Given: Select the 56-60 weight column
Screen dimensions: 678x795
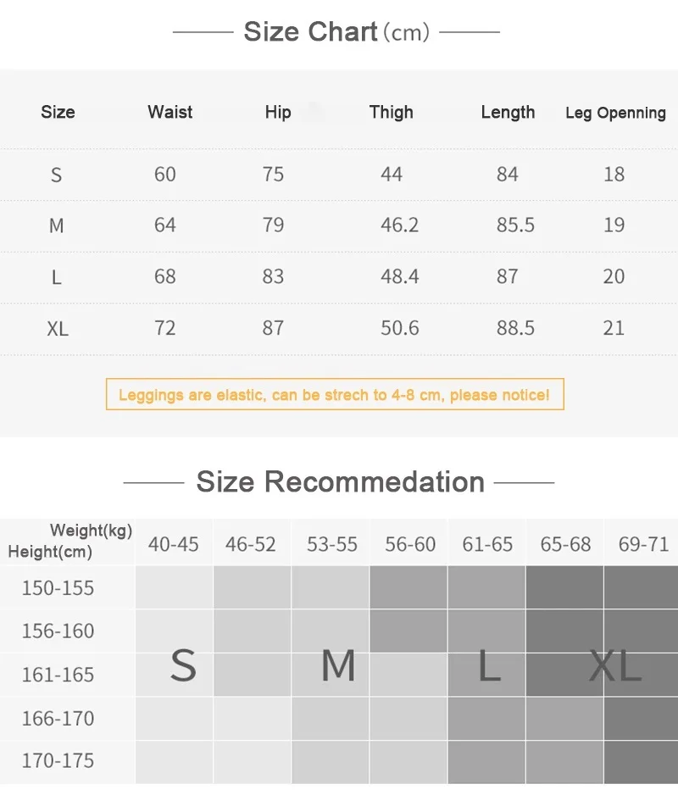Looking at the screenshot, I should [410, 544].
